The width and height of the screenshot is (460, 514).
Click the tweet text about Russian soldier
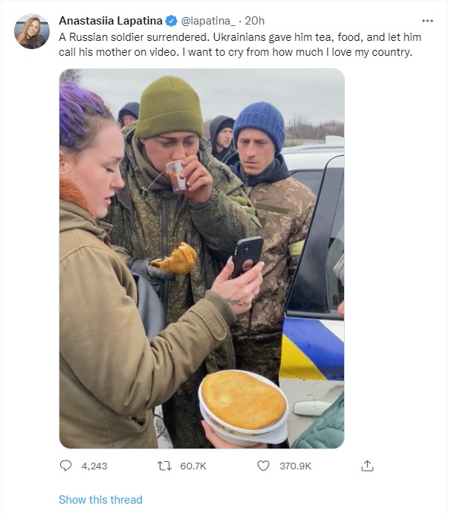tap(239, 45)
